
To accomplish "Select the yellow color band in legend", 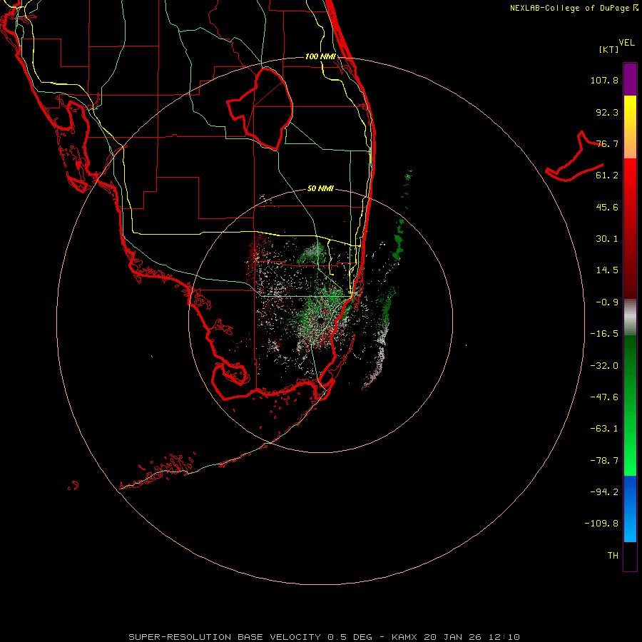I will (x=630, y=127).
